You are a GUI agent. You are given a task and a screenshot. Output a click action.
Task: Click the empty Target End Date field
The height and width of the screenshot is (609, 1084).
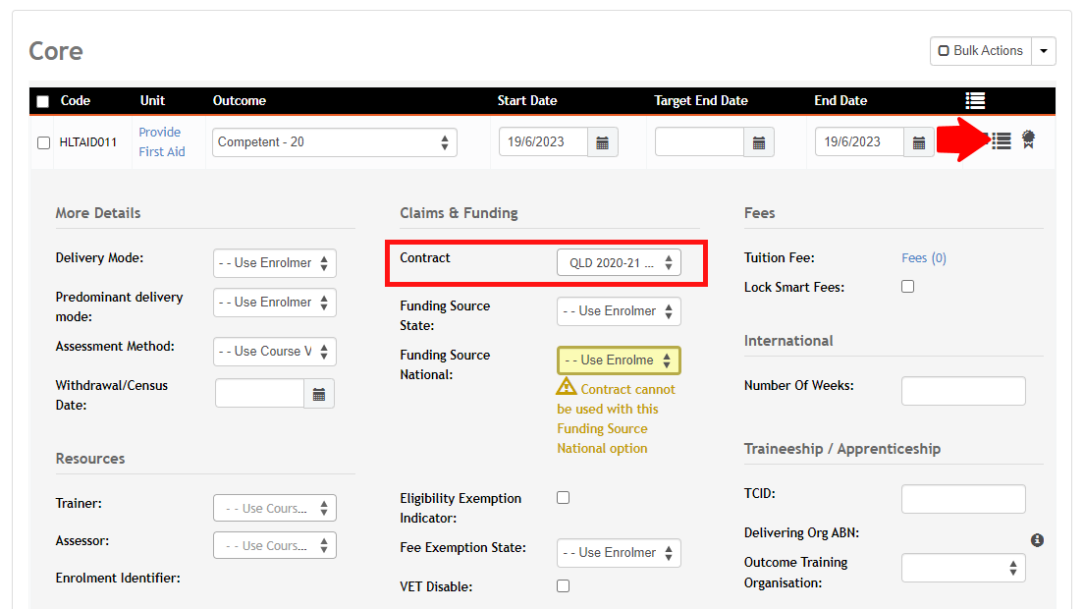click(700, 142)
